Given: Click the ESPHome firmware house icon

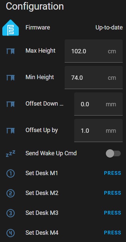Looking at the screenshot, I should 11,27.
